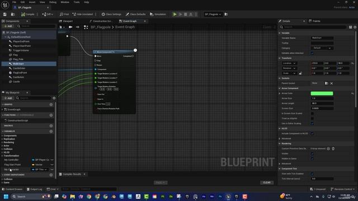Image resolution: width=358 pixels, height=201 pixels.
Task: Add new event dispatcher with plus icon
Action: 51,175
